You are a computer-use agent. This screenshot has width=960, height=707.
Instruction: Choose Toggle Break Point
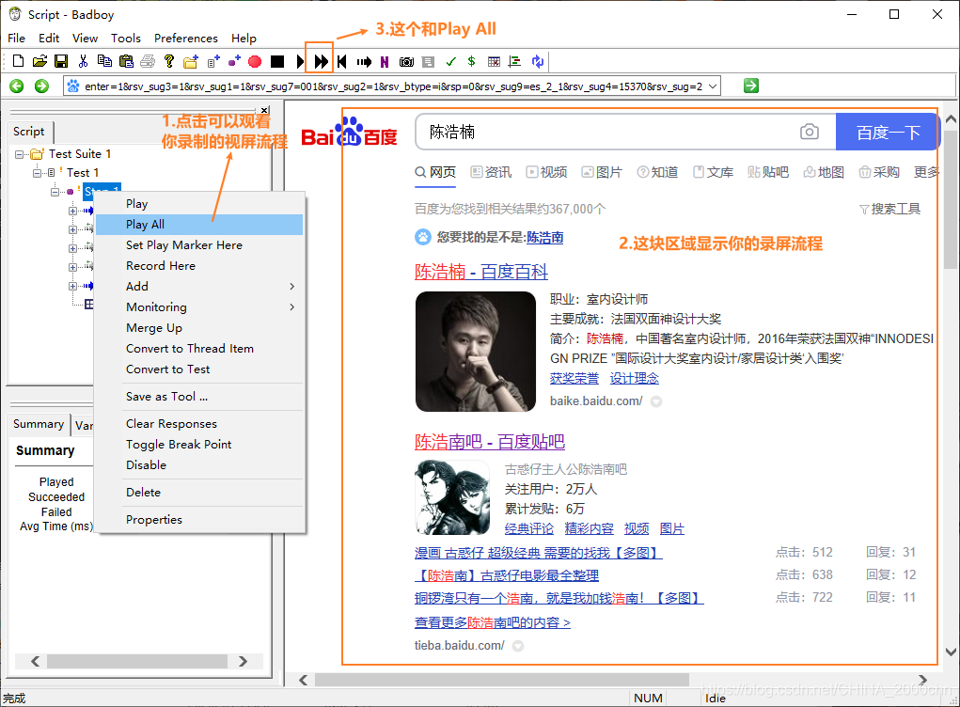[x=199, y=445]
